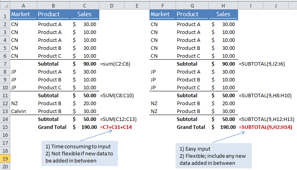
Task: Click the column H header
Action: (224, 5)
